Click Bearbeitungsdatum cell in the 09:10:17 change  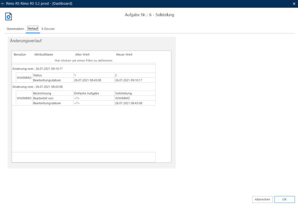tap(53, 80)
